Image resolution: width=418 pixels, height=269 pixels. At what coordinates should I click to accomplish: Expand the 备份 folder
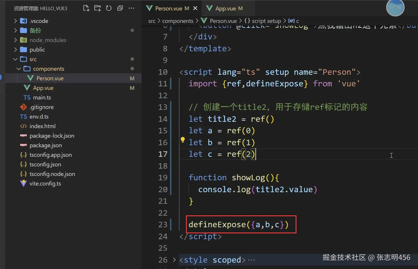click(16, 30)
